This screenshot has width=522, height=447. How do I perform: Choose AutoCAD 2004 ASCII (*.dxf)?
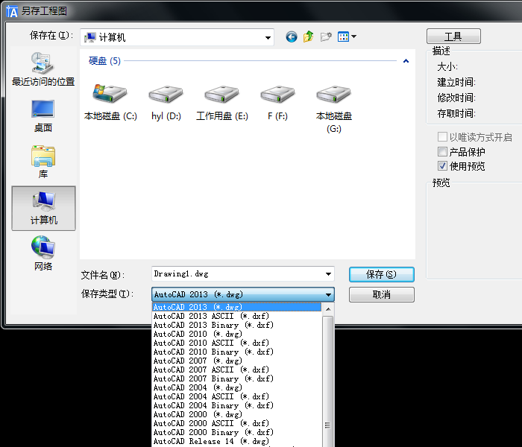236,397
